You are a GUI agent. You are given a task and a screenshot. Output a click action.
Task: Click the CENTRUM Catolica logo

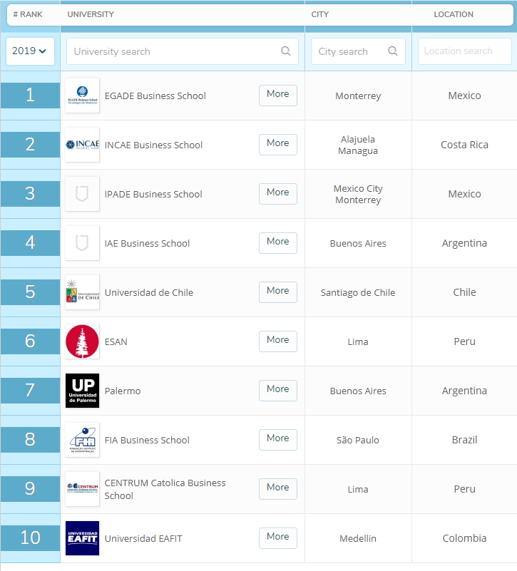(82, 489)
